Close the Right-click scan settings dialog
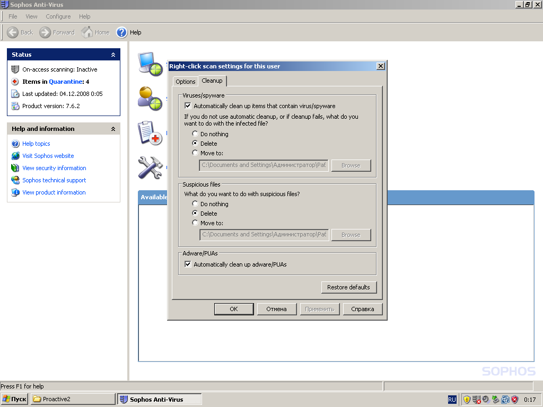 (x=381, y=66)
